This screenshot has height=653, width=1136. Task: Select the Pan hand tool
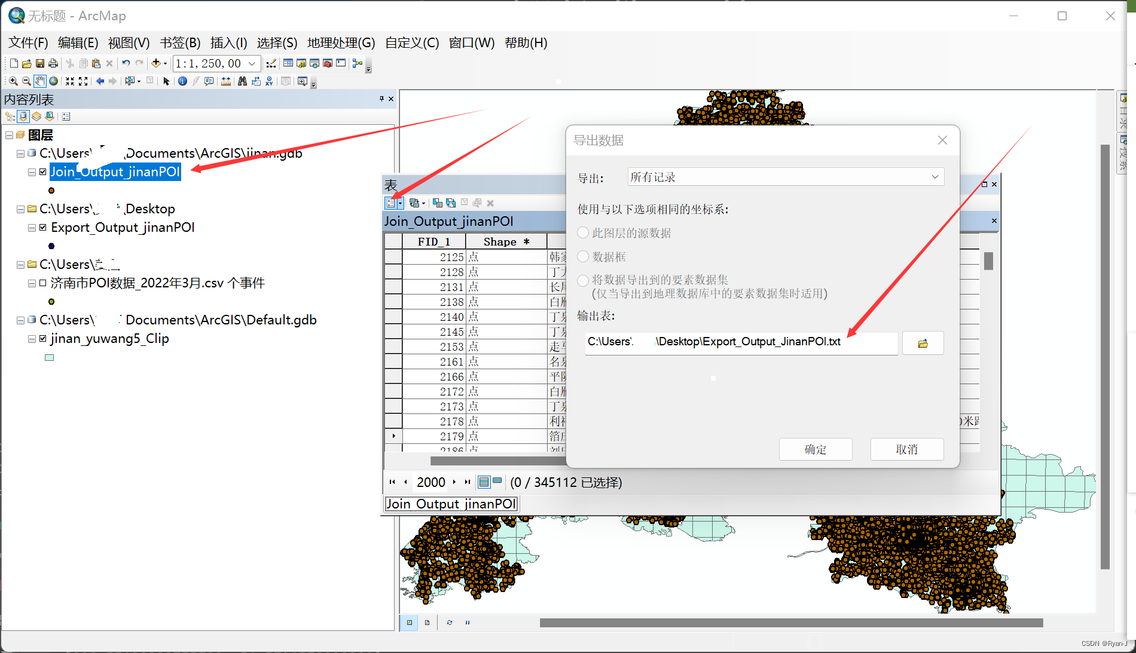(x=39, y=81)
